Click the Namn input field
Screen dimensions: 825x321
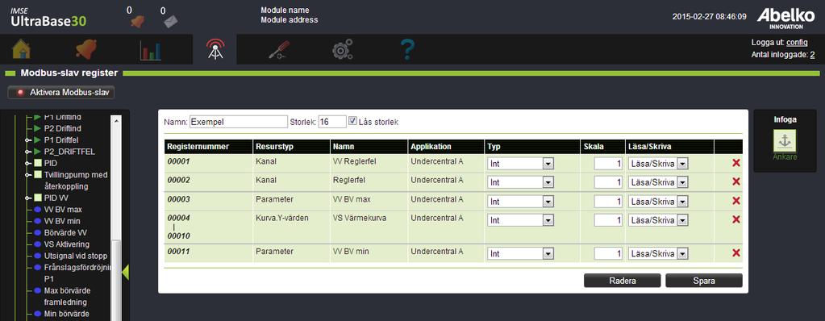click(239, 122)
